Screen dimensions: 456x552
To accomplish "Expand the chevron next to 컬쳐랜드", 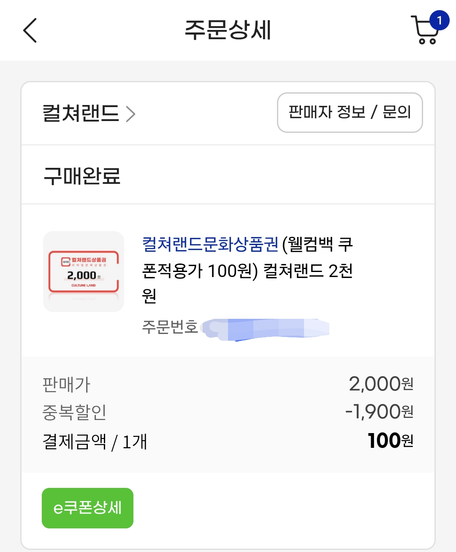I will pyautogui.click(x=131, y=114).
